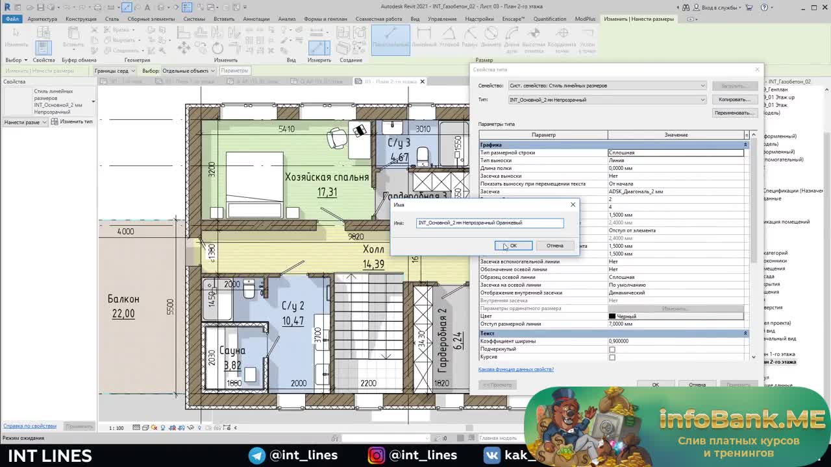Click the shopping cart icon in title bar
This screenshot has height=467, width=831.
click(749, 8)
